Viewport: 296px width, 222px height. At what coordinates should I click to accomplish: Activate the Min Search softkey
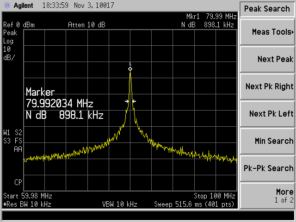point(267,141)
